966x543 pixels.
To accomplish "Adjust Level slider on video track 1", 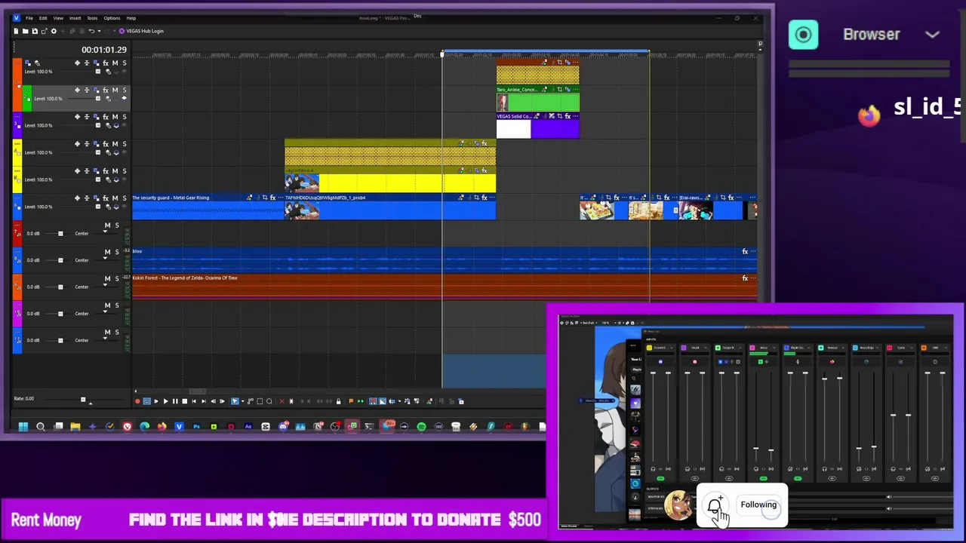I will click(x=97, y=72).
